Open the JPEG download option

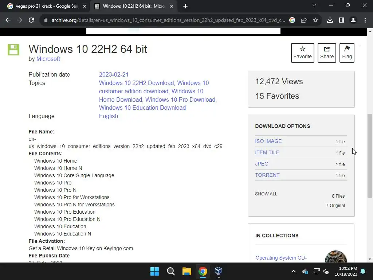262,164
